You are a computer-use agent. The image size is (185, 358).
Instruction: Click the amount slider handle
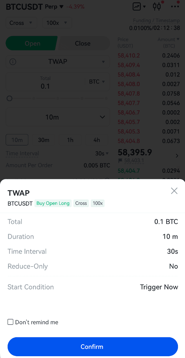pyautogui.click(x=9, y=99)
